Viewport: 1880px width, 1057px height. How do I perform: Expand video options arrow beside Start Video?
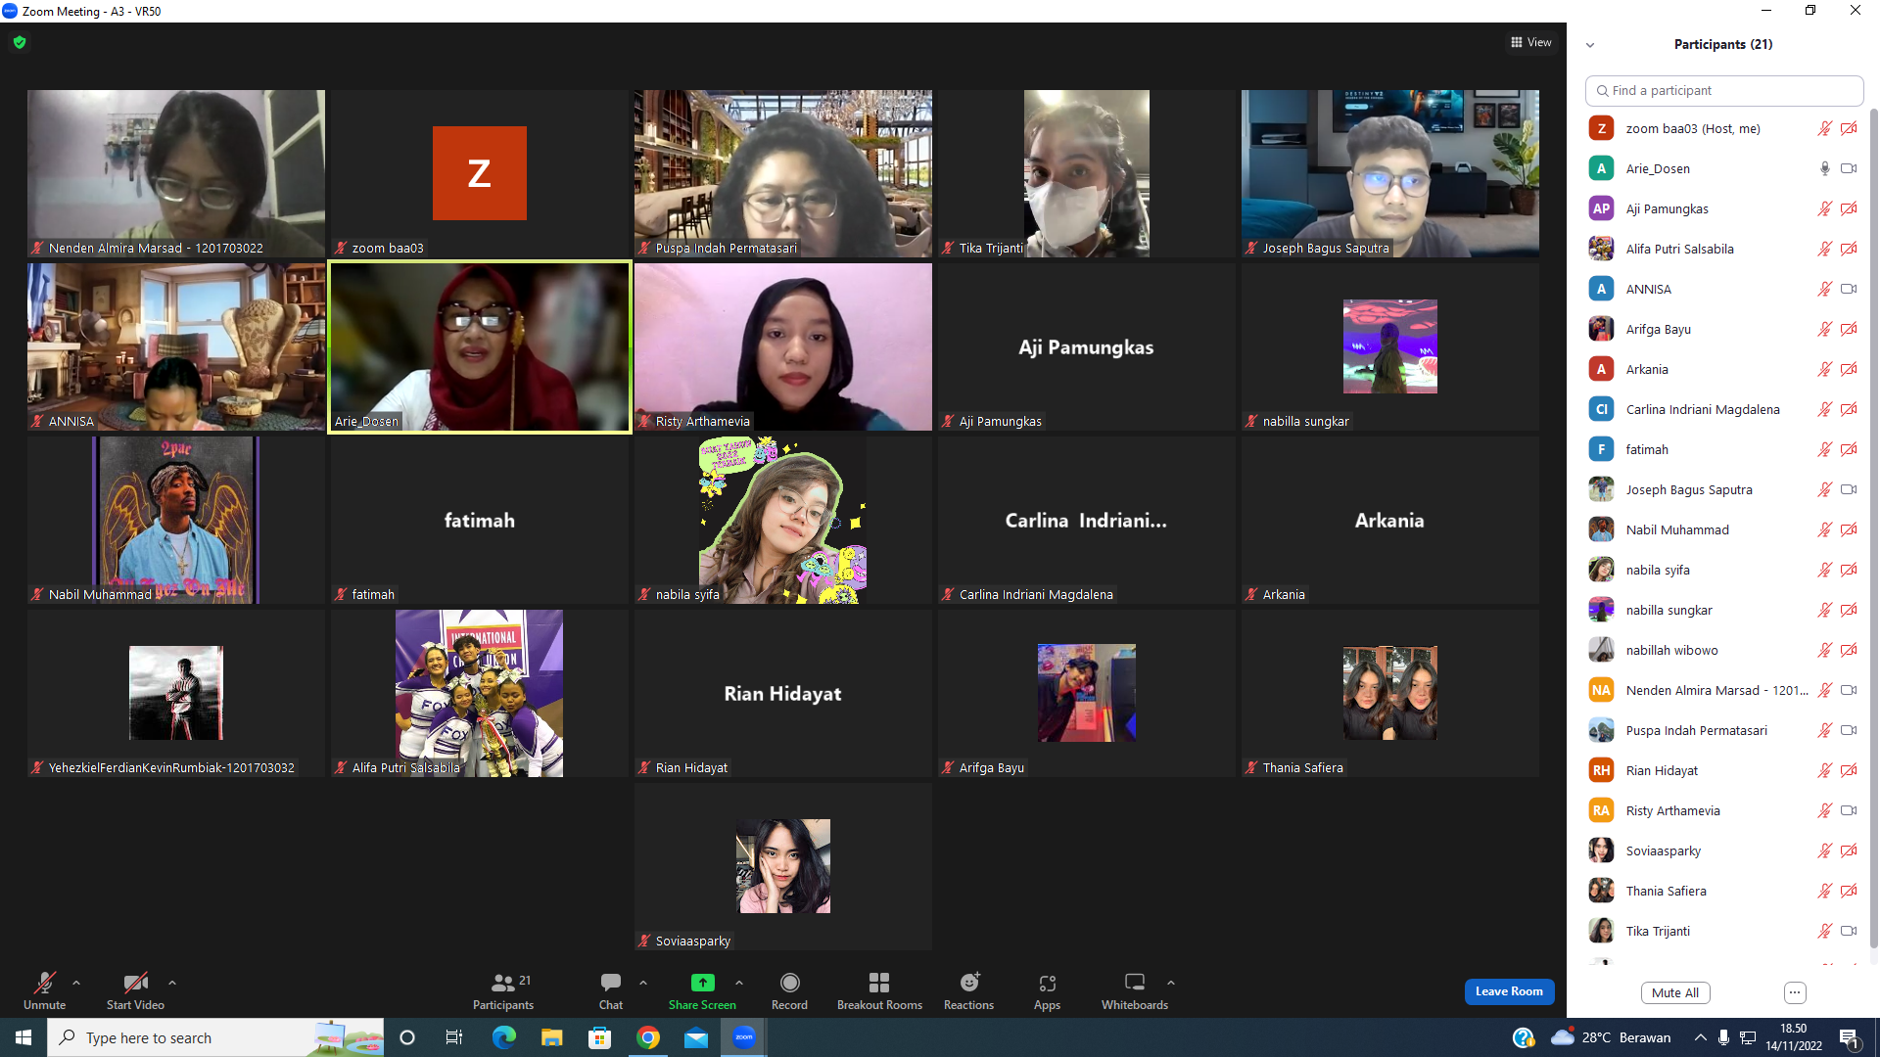tap(172, 983)
